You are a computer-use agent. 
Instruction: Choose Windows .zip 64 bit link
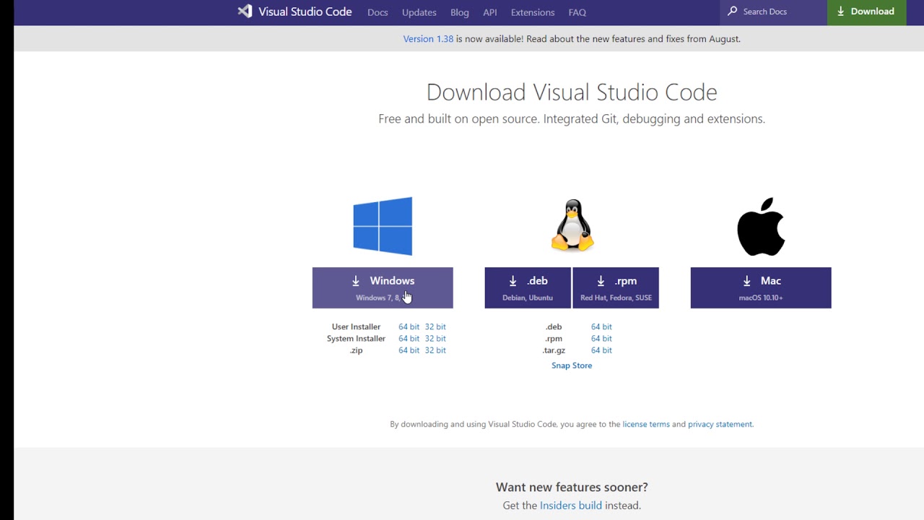point(409,350)
